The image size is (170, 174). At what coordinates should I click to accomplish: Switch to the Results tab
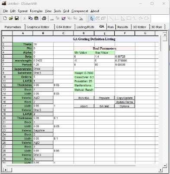coord(123,27)
